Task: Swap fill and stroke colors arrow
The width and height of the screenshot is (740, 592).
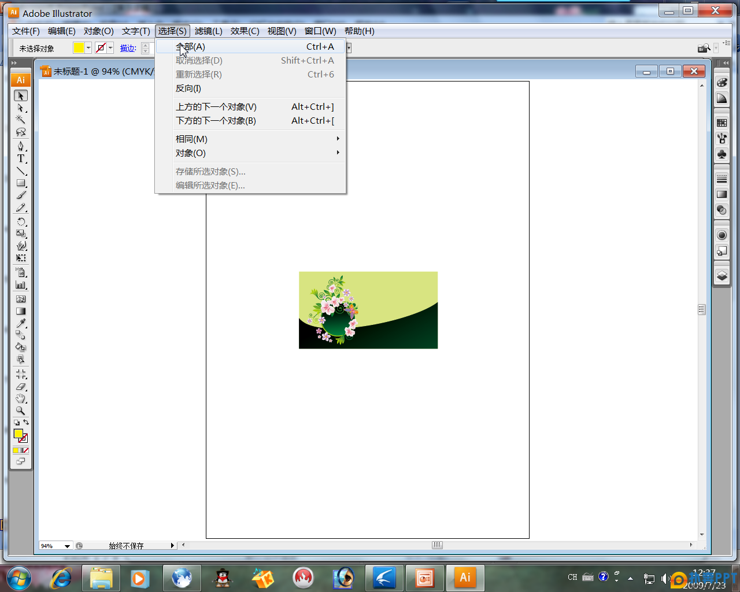Action: (x=26, y=422)
